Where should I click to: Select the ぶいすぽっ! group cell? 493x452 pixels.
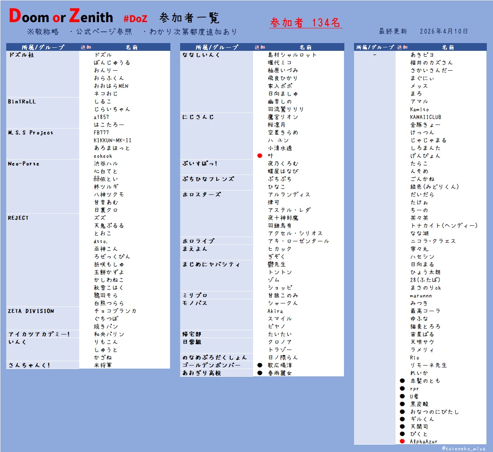tap(217, 167)
